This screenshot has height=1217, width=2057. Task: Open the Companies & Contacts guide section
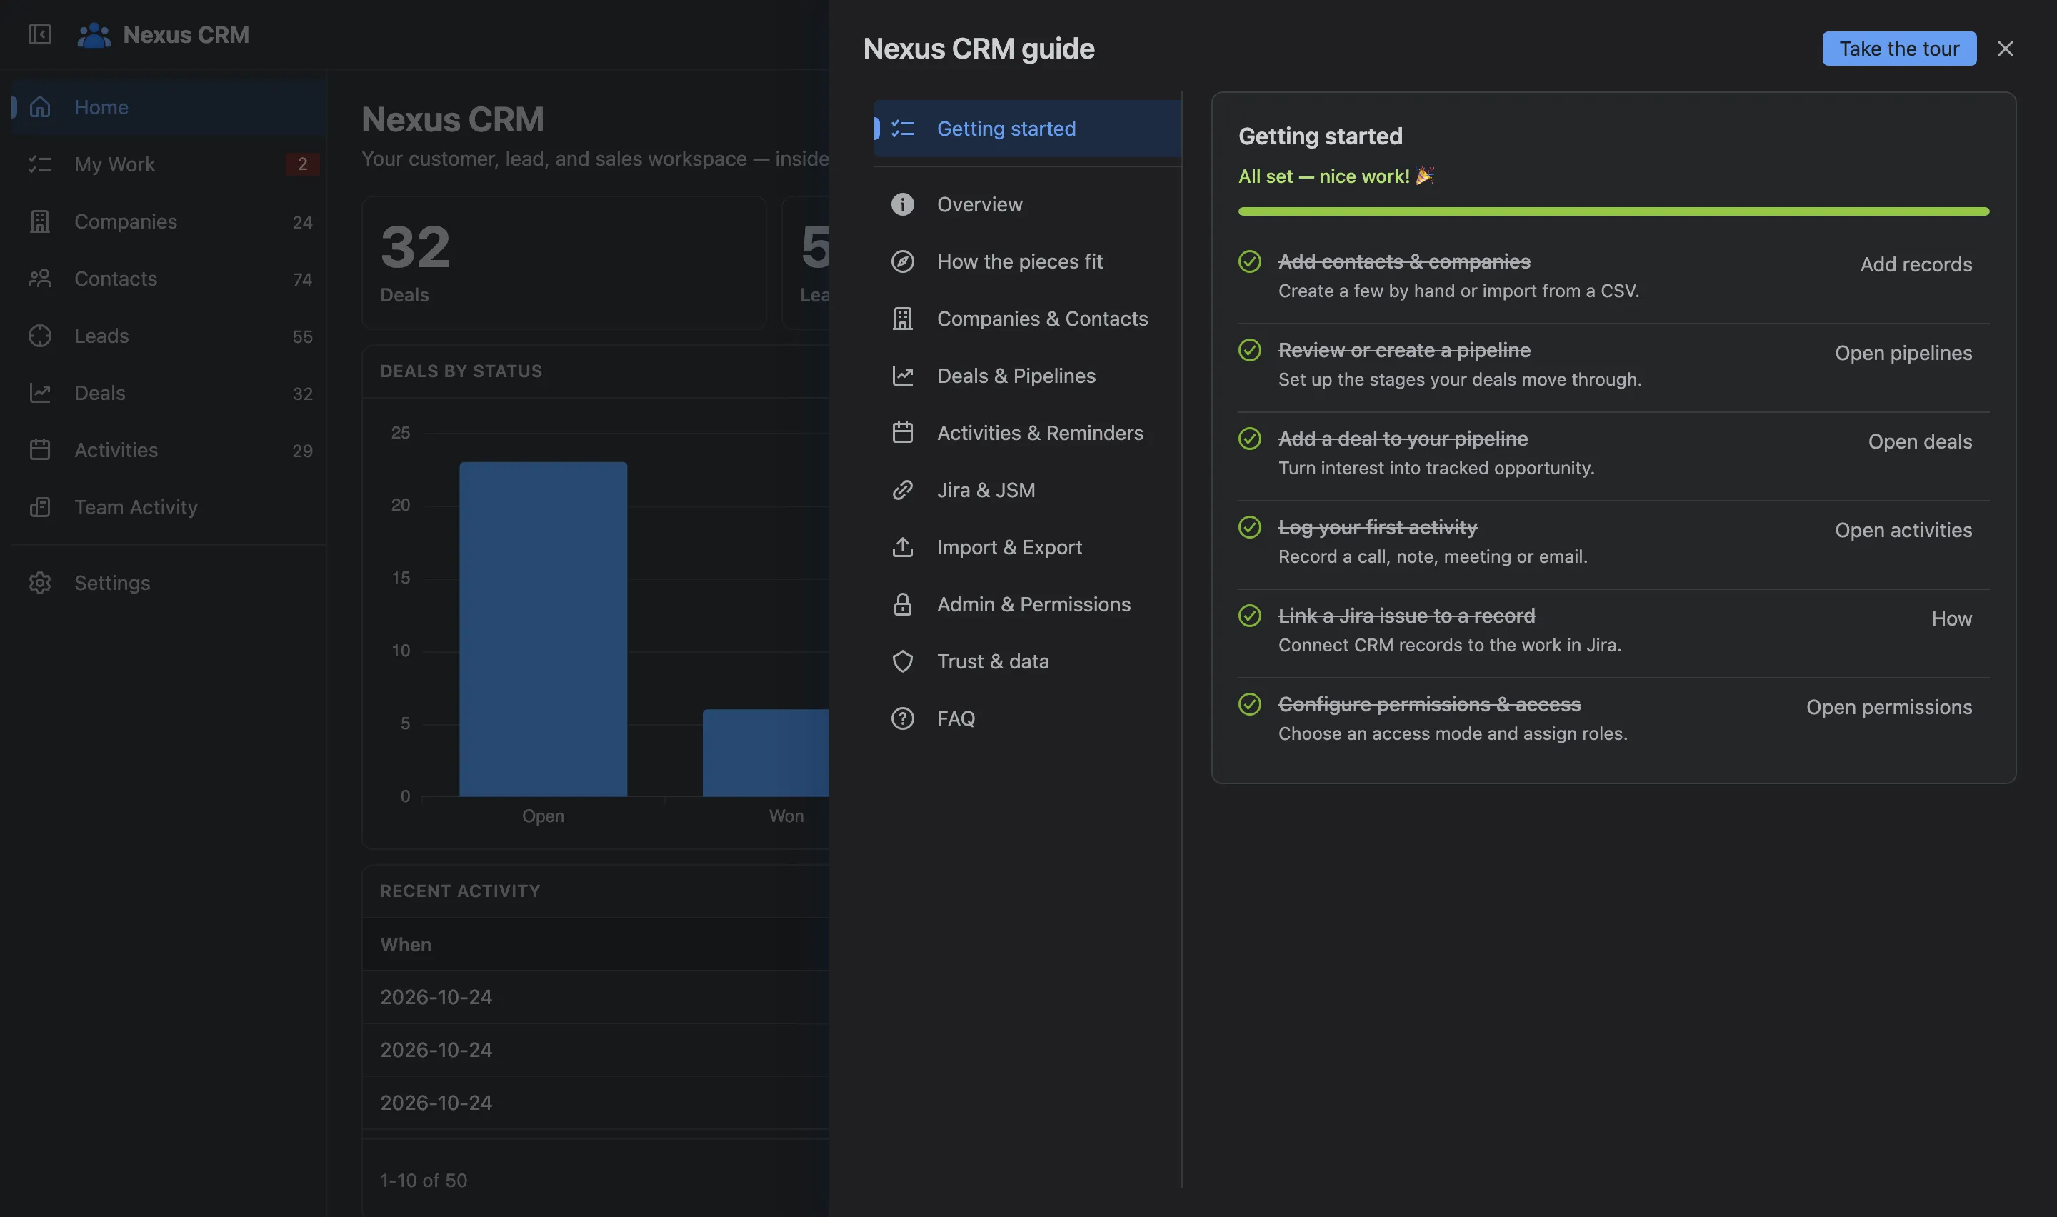click(1027, 319)
